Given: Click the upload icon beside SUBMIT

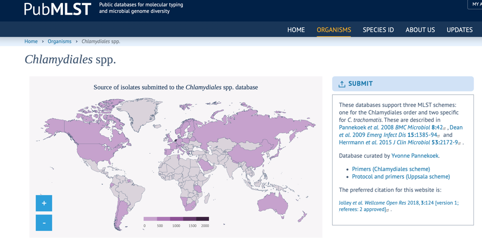Looking at the screenshot, I should [342, 84].
